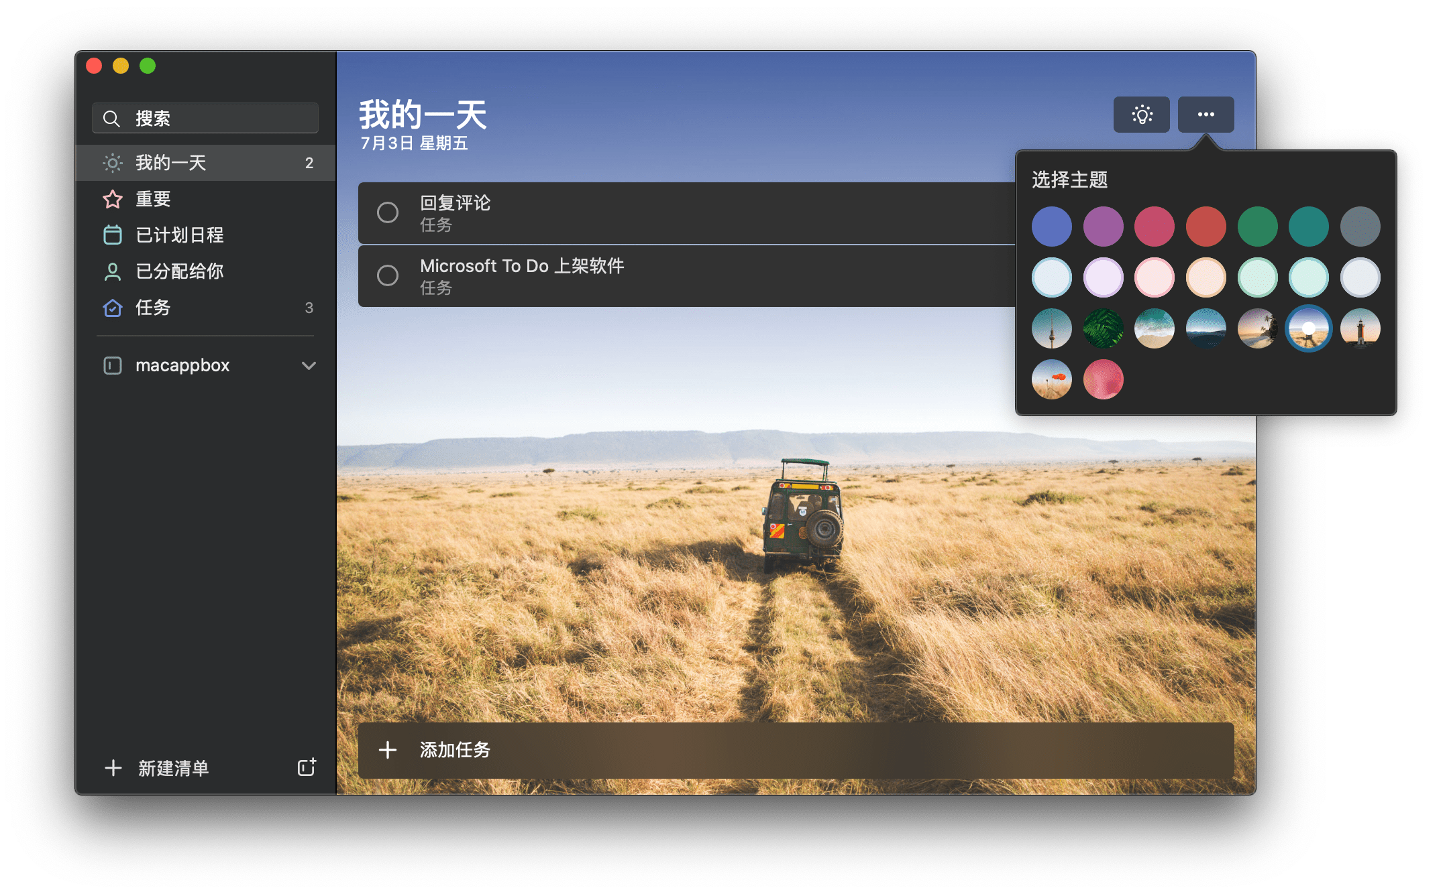Image resolution: width=1445 pixels, height=894 pixels.
Task: Click the 已分配给你 person icon
Action: click(112, 271)
